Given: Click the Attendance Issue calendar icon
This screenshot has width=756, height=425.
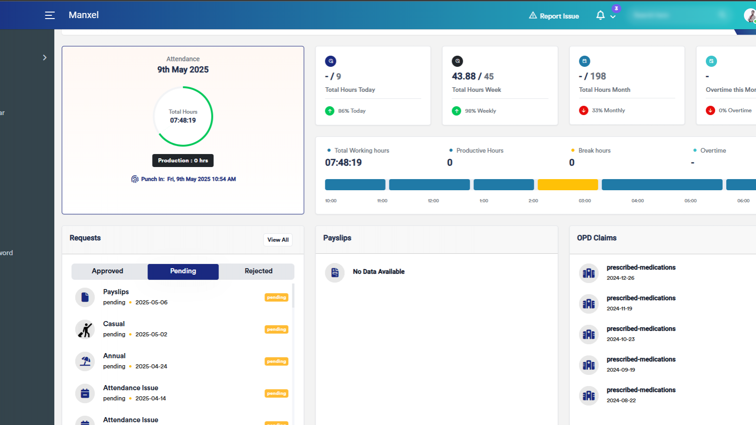Looking at the screenshot, I should (85, 393).
